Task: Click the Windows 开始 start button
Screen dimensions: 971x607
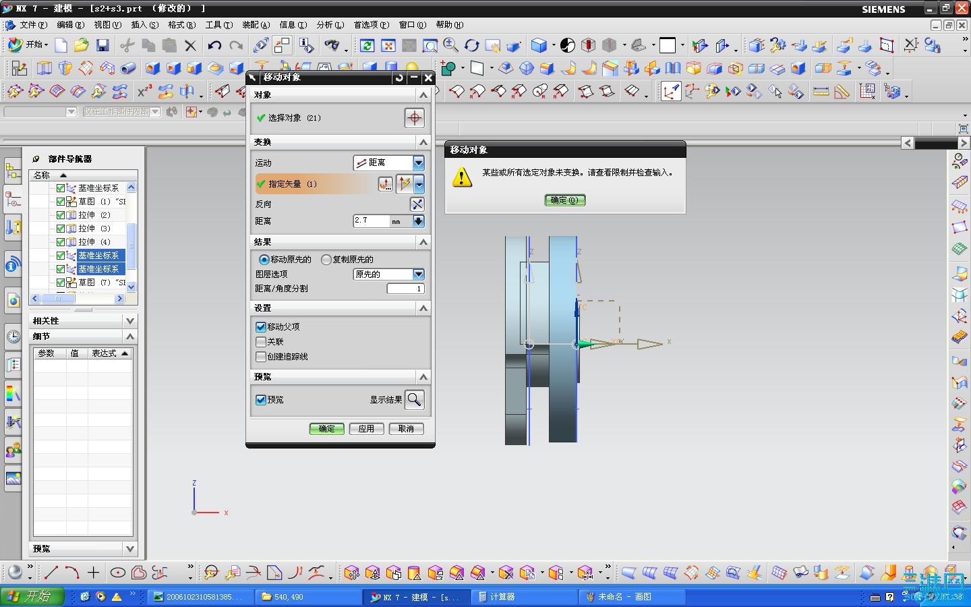Action: 32,597
